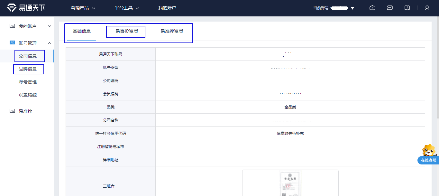Click the 易通天下 logo
Image resolution: width=439 pixels, height=196 pixels.
coord(26,8)
